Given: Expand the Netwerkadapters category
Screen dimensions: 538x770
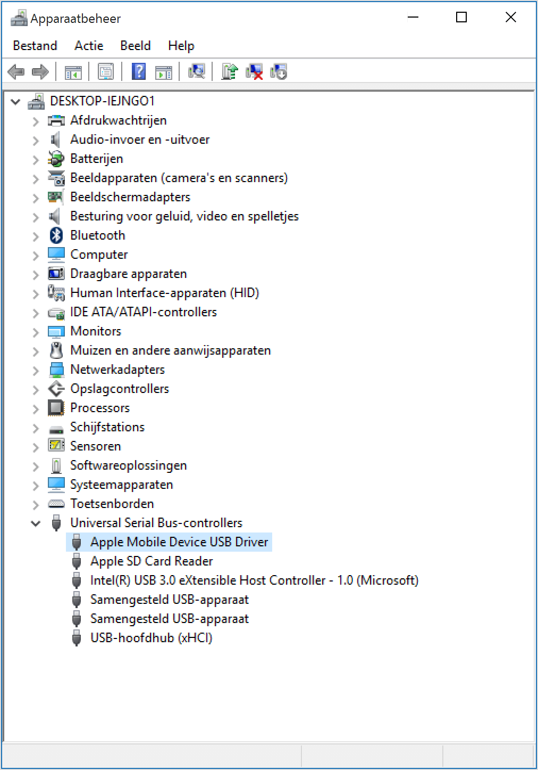Looking at the screenshot, I should pyautogui.click(x=36, y=370).
